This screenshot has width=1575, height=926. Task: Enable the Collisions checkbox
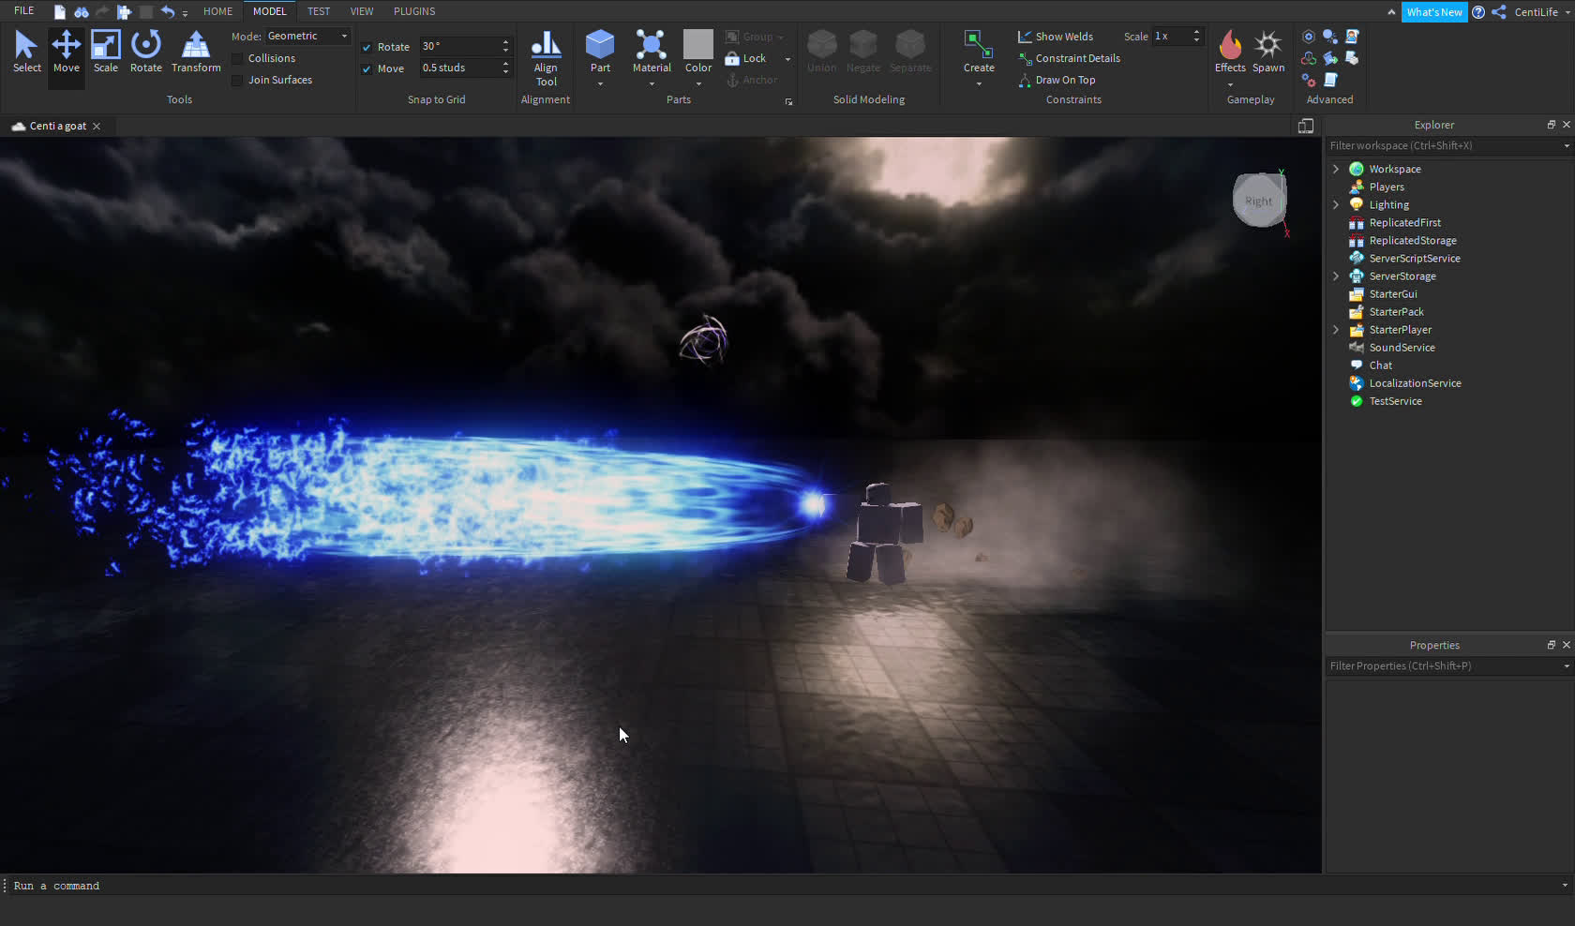pyautogui.click(x=236, y=58)
